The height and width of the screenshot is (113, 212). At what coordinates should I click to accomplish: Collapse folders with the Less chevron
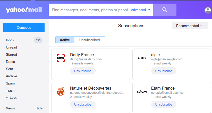(x=11, y=98)
